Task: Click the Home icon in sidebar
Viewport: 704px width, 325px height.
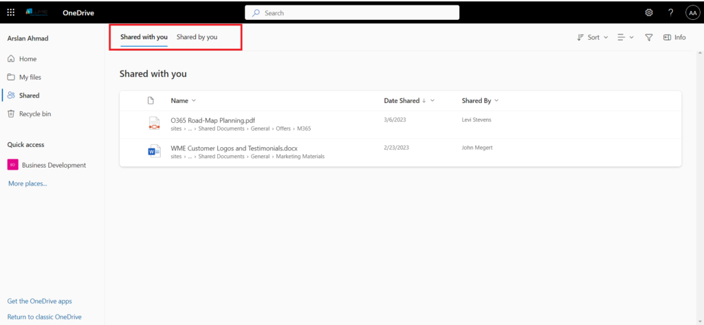Action: tap(11, 59)
